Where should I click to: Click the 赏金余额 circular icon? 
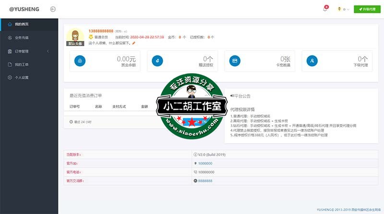point(79,61)
